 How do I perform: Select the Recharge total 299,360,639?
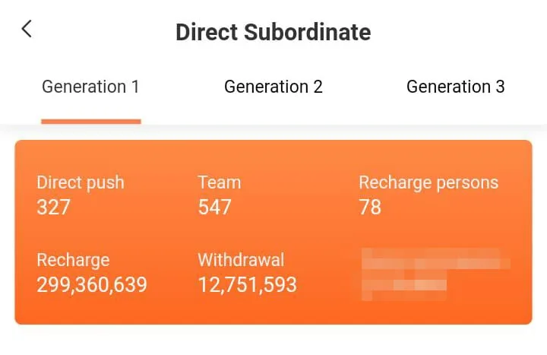pos(92,285)
